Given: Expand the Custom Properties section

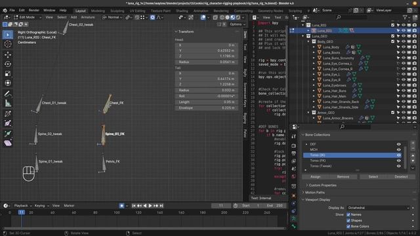Looking at the screenshot, I should coord(307,185).
